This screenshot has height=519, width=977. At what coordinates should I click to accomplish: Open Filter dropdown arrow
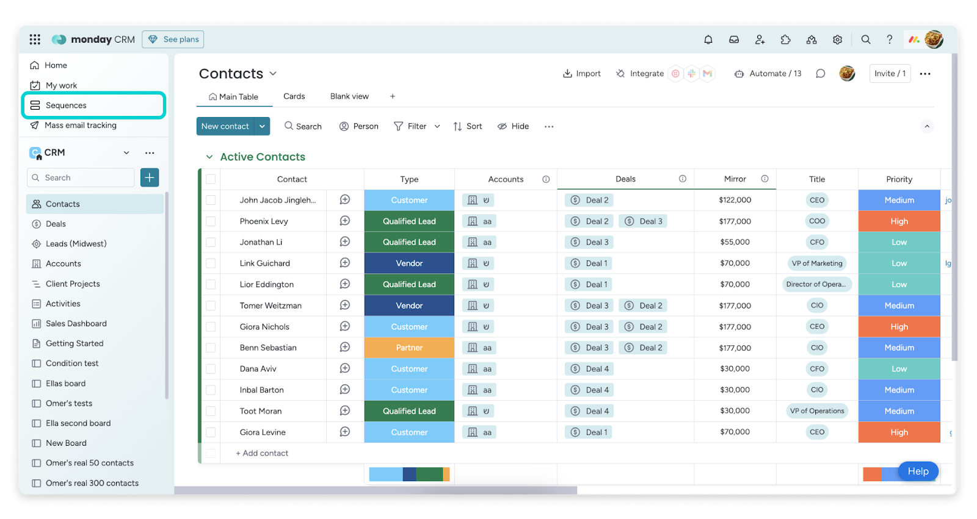point(437,126)
